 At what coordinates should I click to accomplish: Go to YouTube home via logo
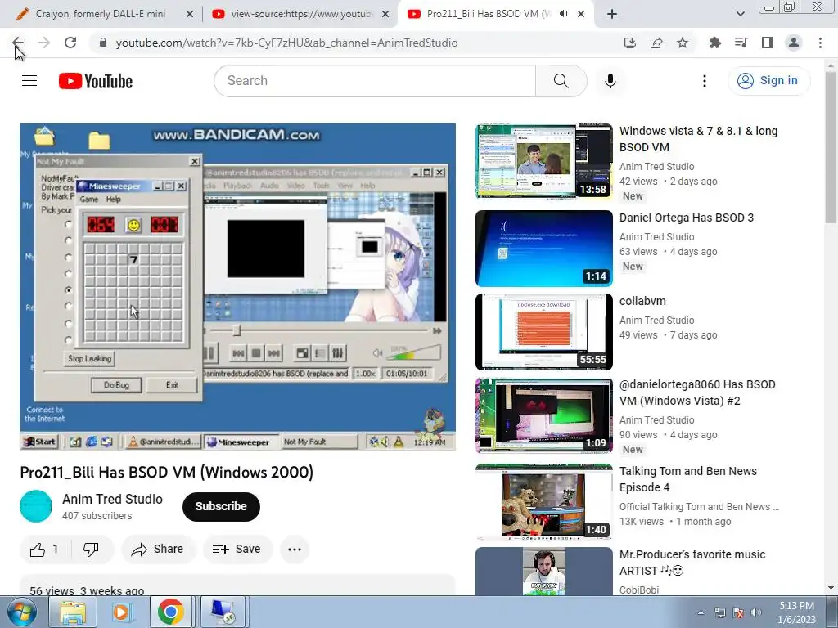tap(96, 81)
